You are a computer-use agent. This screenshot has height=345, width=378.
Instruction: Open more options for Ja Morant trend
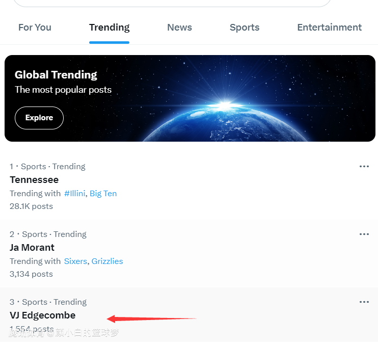click(x=364, y=234)
